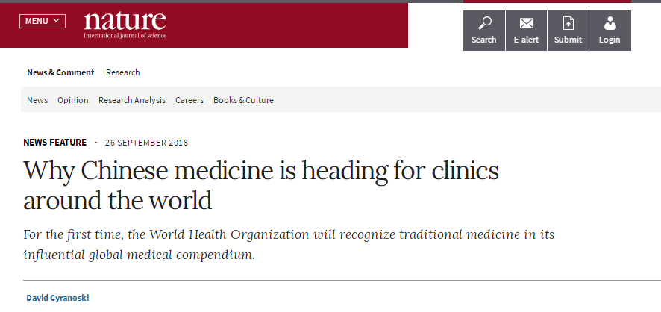Click the NEWS FEATURE category label
Viewport: 661px width, 312px height.
54,143
